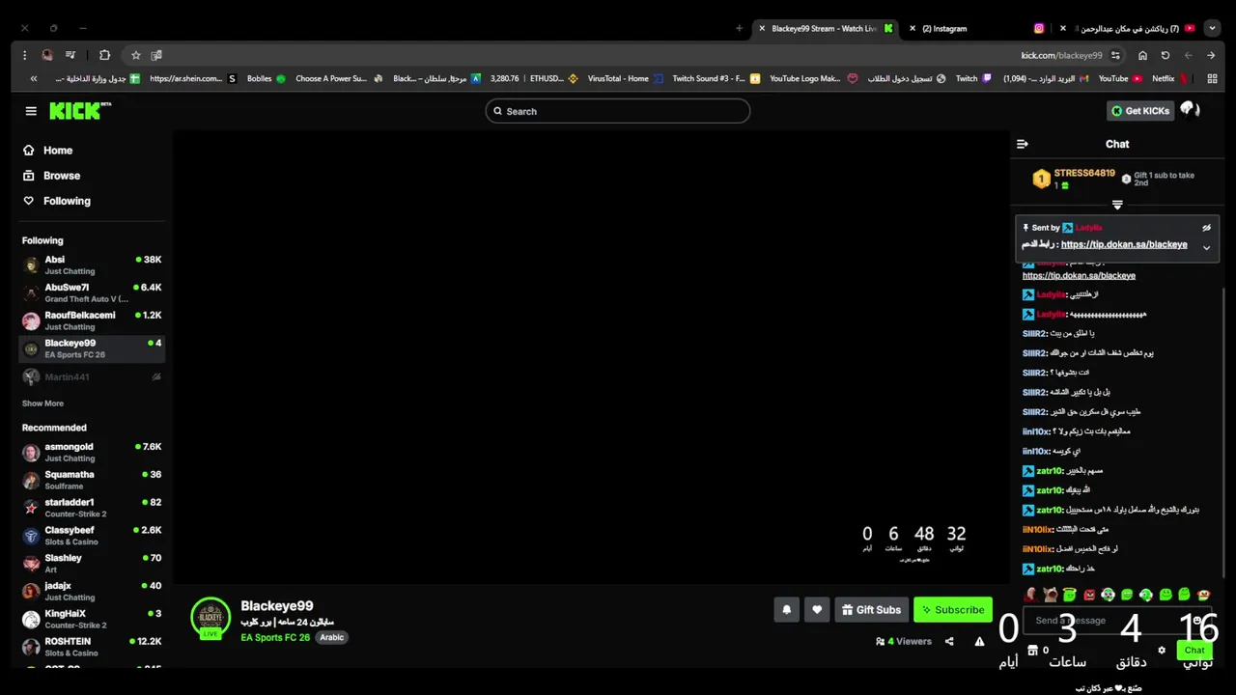Click the Arabic language tag

(331, 637)
